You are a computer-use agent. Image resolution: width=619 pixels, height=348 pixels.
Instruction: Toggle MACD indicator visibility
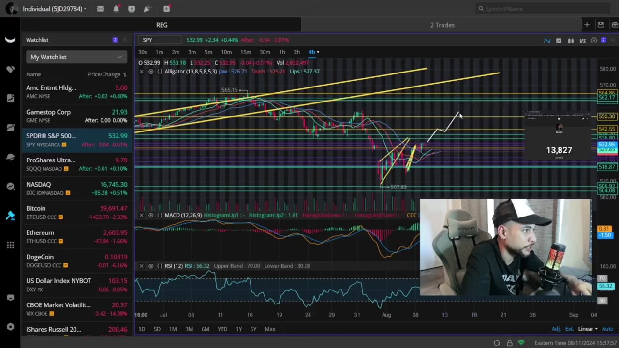tap(151, 215)
